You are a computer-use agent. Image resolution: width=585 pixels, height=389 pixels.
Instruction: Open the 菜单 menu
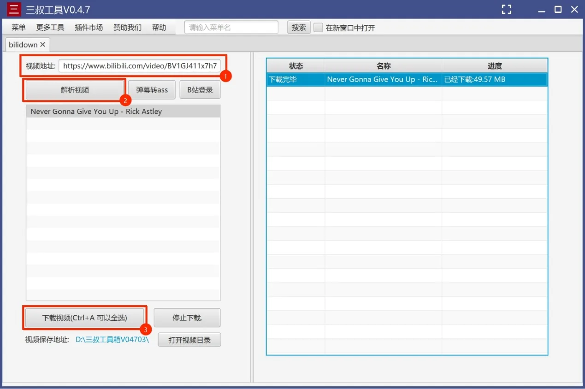18,28
